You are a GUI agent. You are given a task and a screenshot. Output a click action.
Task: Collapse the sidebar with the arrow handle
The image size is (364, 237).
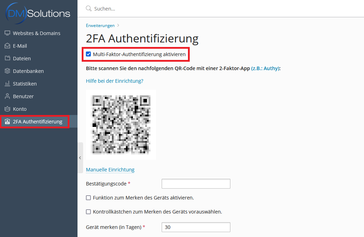(x=80, y=158)
